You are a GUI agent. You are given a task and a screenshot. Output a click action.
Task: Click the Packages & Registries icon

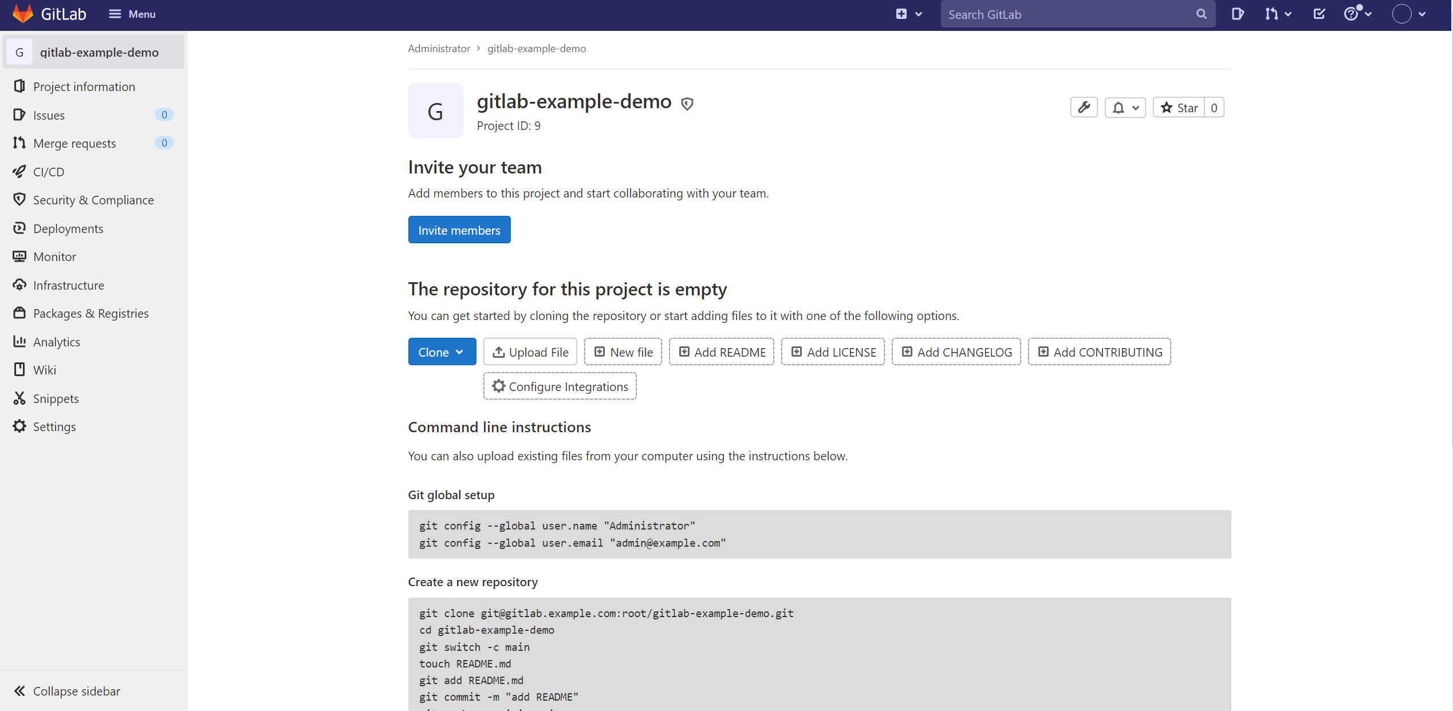pos(19,313)
